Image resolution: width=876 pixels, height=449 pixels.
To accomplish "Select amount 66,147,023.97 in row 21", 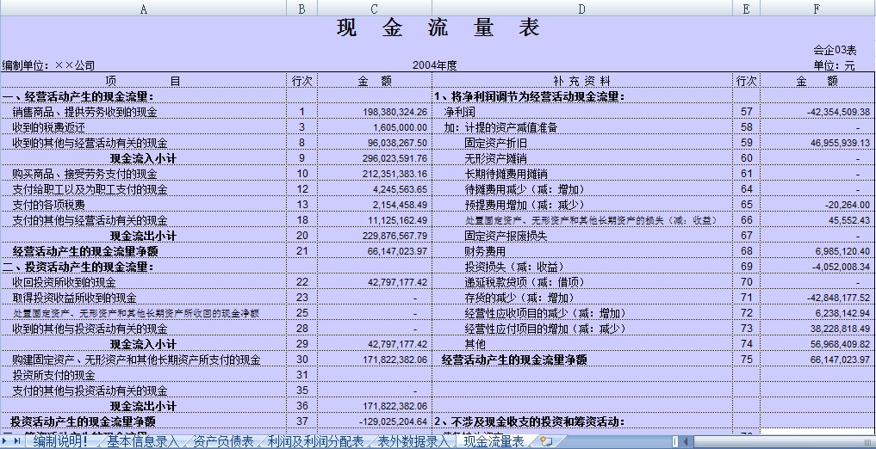I will pyautogui.click(x=375, y=251).
